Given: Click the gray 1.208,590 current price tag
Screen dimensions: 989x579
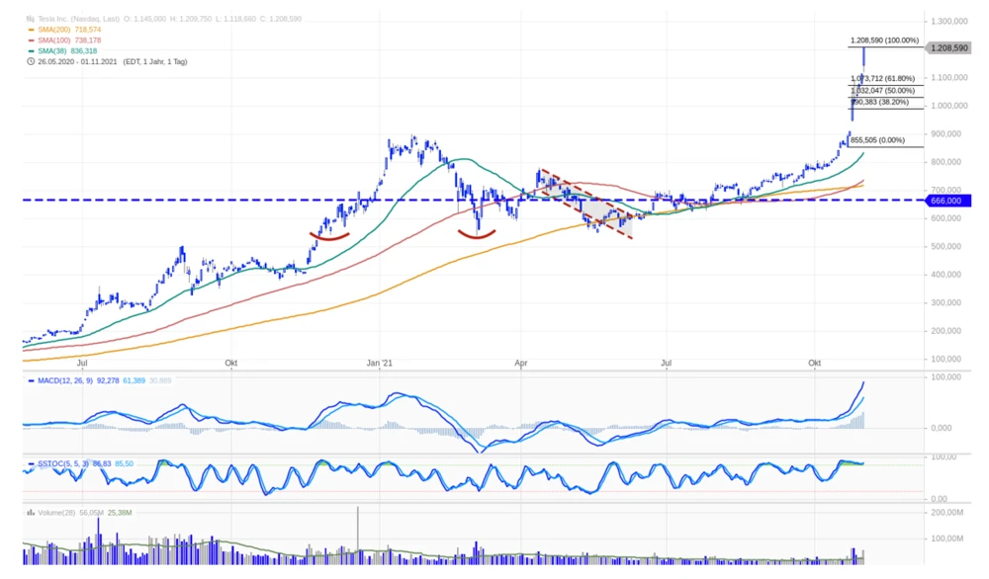Looking at the screenshot, I should click(947, 47).
